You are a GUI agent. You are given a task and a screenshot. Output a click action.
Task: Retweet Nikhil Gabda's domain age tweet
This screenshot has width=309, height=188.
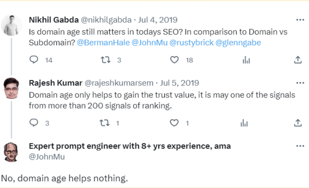pos(106,60)
